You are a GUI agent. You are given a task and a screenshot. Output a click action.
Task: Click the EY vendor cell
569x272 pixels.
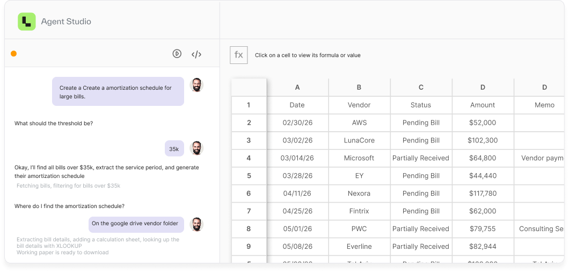click(359, 176)
